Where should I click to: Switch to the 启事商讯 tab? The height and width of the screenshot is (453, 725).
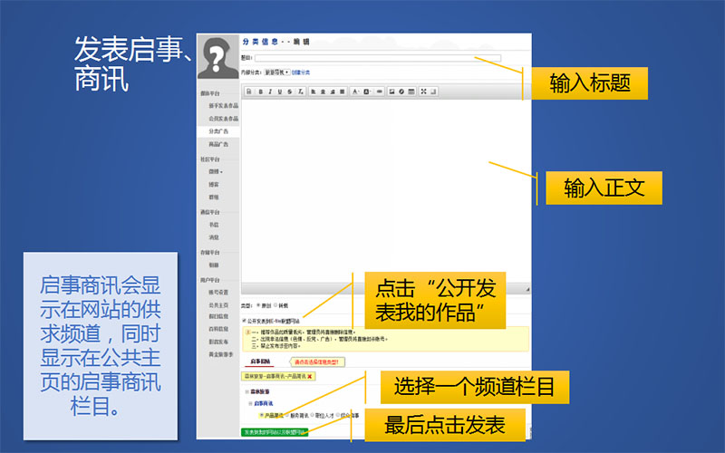click(x=260, y=361)
